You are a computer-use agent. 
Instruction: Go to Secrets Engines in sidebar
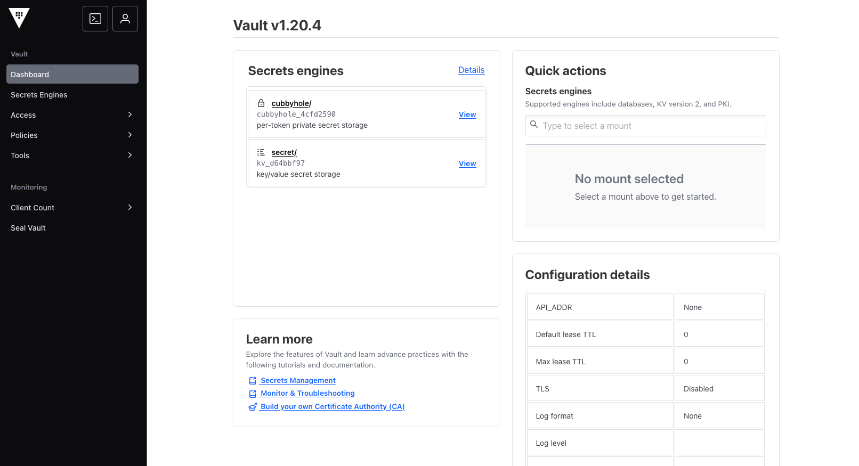(x=39, y=95)
